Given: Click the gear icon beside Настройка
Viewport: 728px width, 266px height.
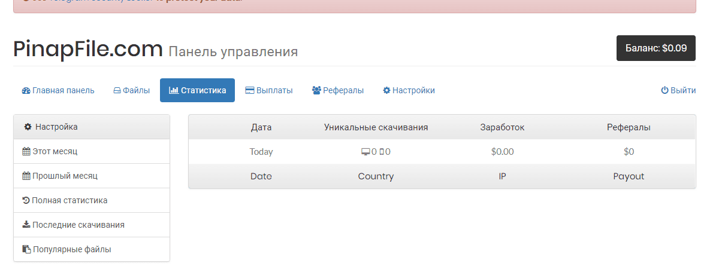Looking at the screenshot, I should (28, 127).
